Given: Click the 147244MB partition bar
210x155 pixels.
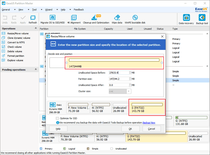Looking at the screenshot, I should tap(114, 63).
